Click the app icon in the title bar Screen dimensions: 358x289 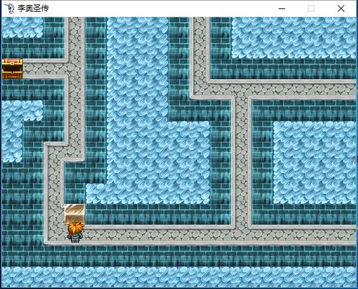[x=10, y=8]
